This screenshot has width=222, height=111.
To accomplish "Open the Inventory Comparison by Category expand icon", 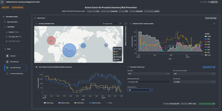I will pyautogui.click(x=125, y=23).
